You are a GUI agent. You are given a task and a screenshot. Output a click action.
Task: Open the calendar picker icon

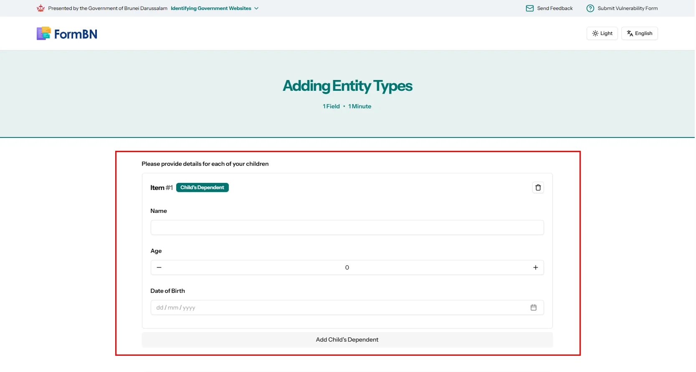pos(533,307)
